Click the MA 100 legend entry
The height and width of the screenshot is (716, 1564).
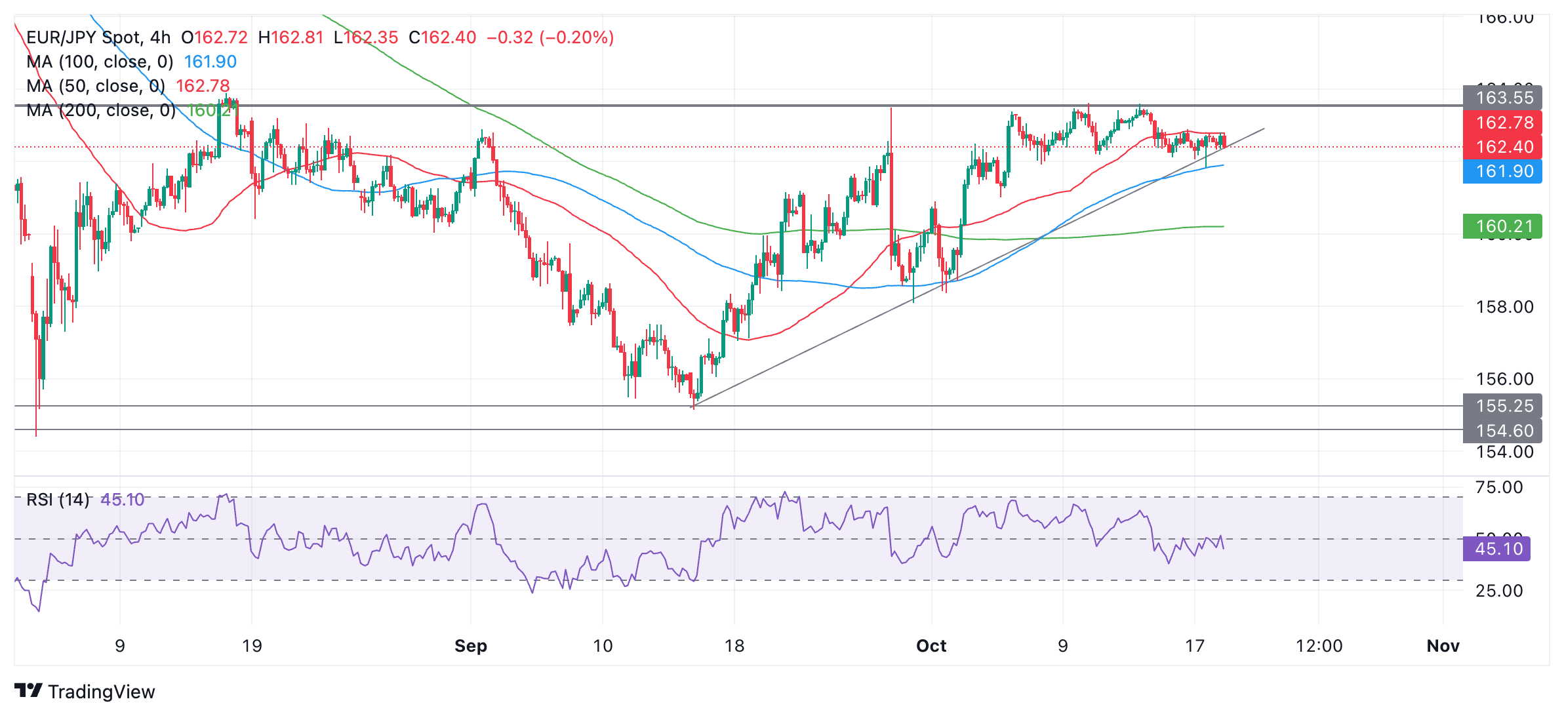pos(100,62)
